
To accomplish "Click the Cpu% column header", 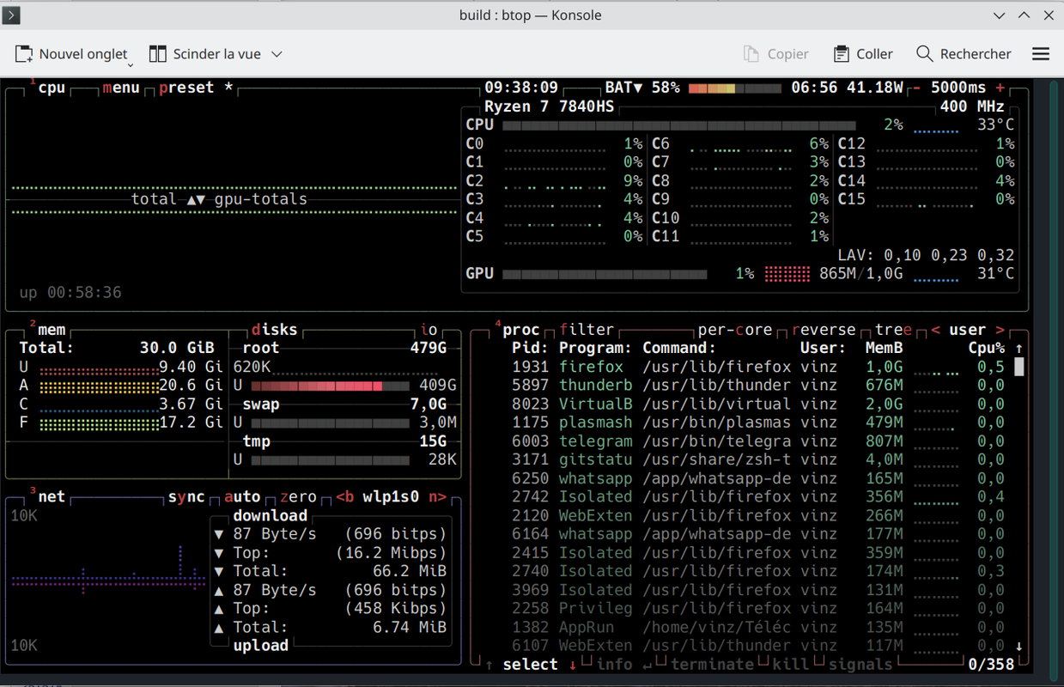I will pos(987,349).
